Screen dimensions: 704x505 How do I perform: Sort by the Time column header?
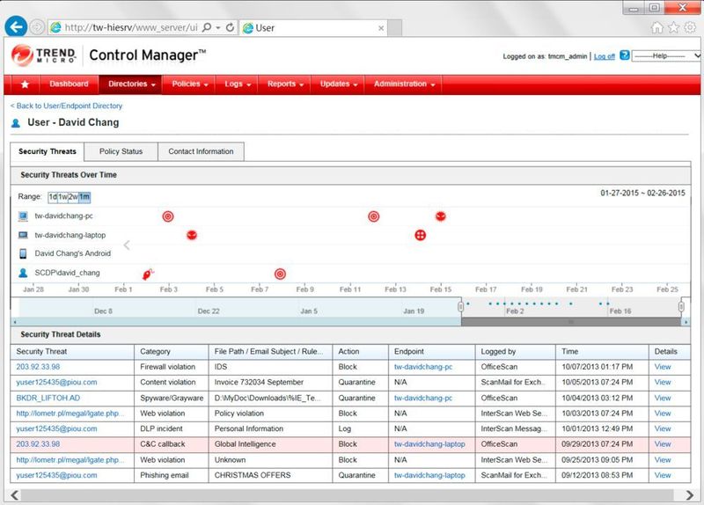pyautogui.click(x=602, y=352)
